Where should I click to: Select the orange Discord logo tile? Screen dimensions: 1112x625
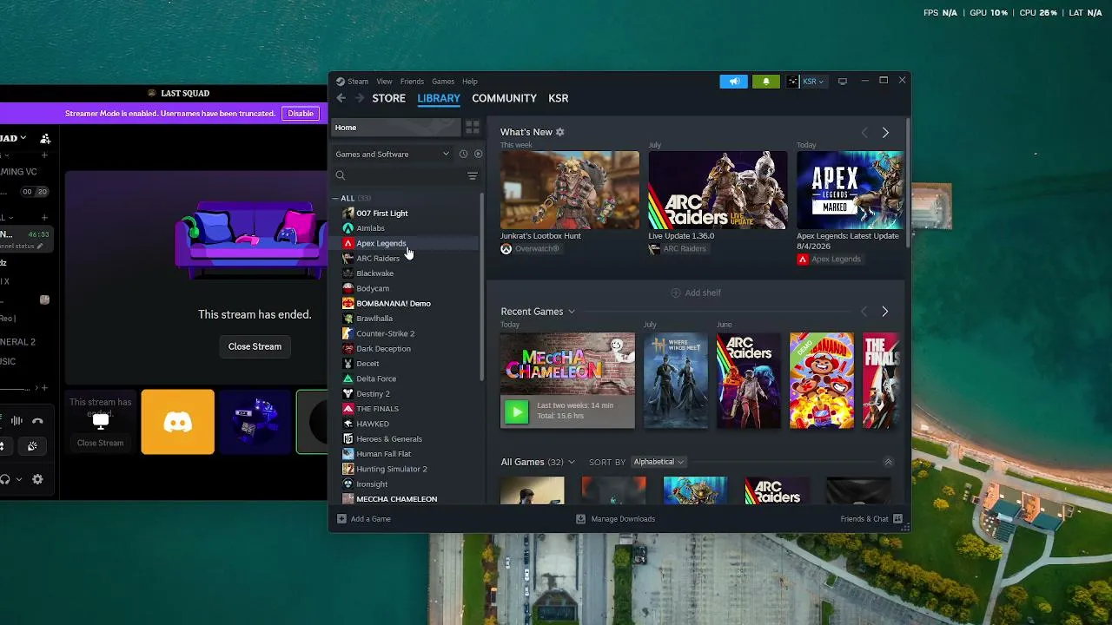click(x=177, y=422)
